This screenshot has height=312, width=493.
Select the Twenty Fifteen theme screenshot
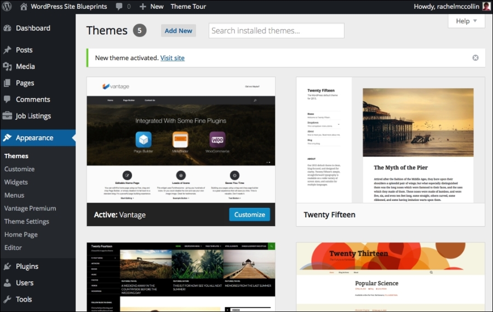coord(391,140)
